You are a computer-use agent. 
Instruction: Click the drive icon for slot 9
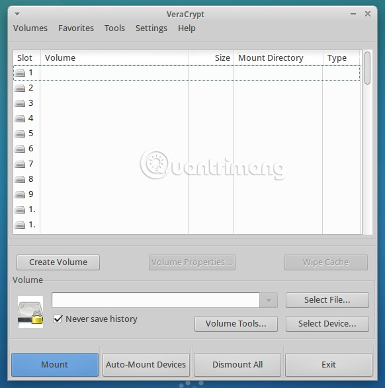[20, 194]
